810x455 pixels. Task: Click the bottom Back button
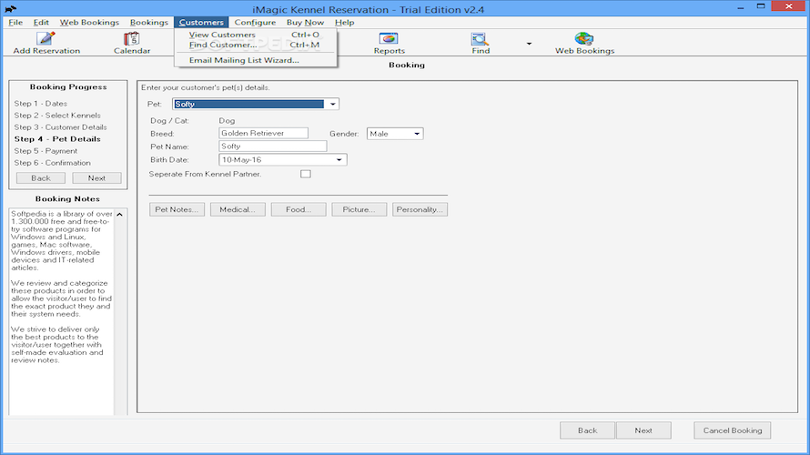pyautogui.click(x=587, y=430)
